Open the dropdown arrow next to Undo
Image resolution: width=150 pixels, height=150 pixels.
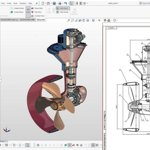pos(68,3)
